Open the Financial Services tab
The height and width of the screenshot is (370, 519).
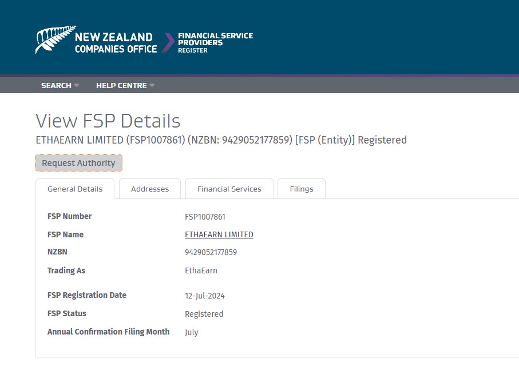229,189
